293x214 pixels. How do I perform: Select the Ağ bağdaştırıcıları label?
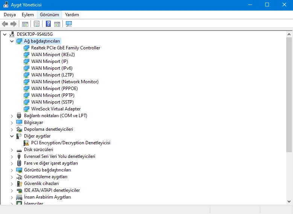pos(42,41)
